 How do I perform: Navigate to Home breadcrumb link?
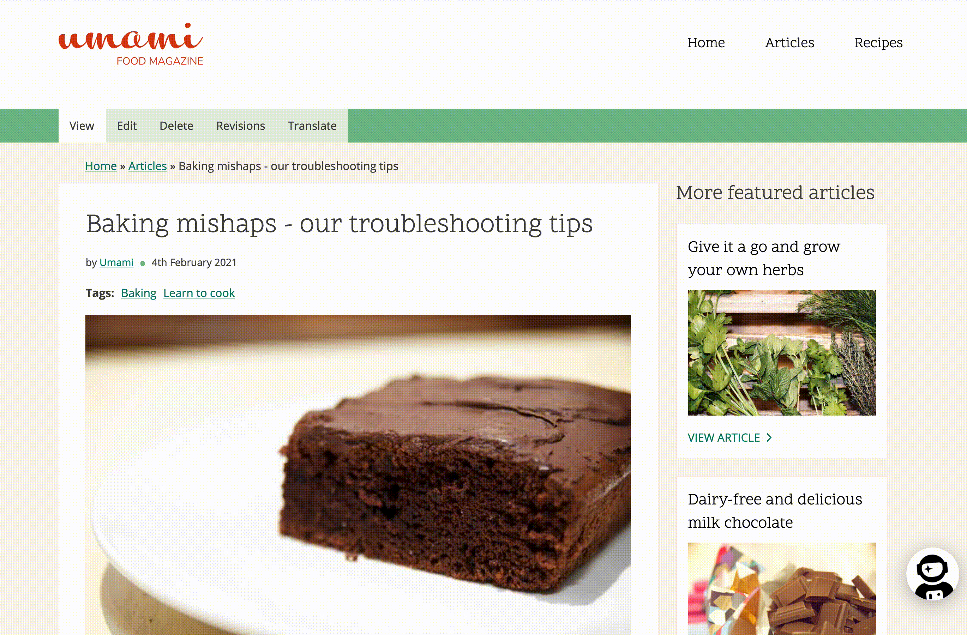[101, 166]
